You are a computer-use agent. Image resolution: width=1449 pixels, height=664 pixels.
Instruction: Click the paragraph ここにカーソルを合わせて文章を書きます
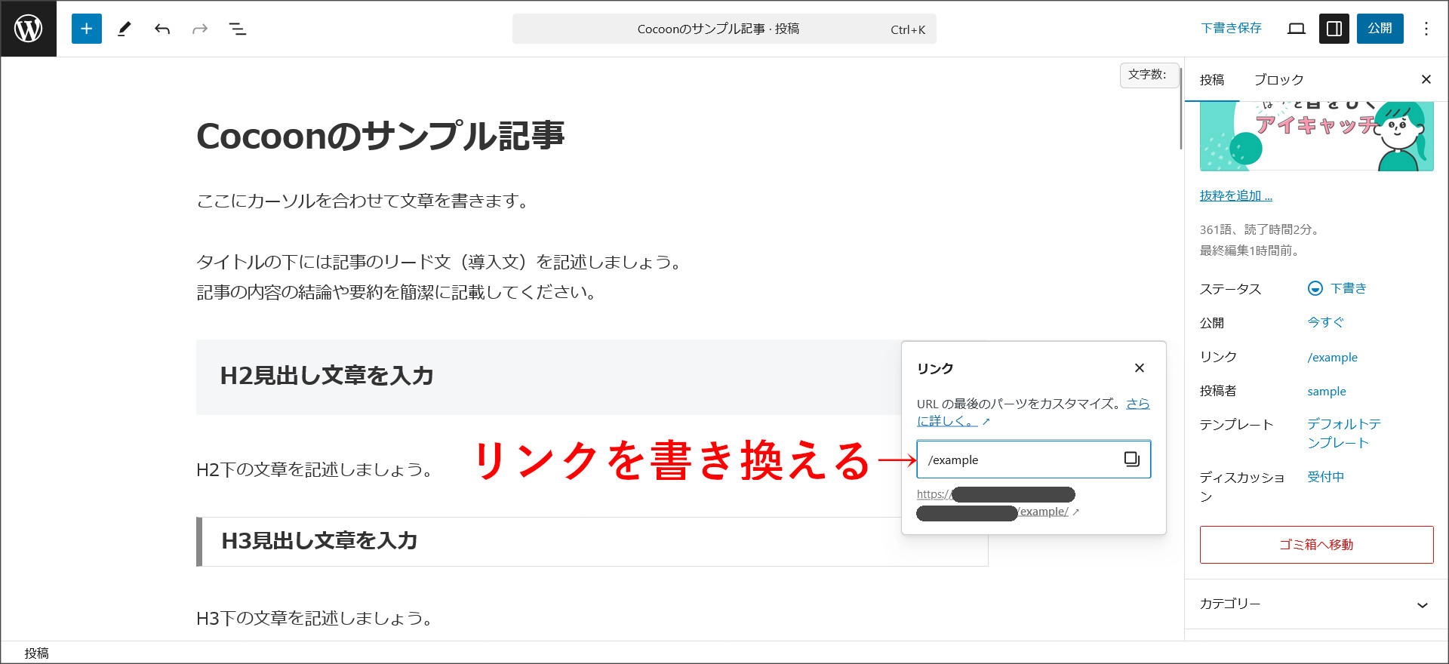point(363,201)
